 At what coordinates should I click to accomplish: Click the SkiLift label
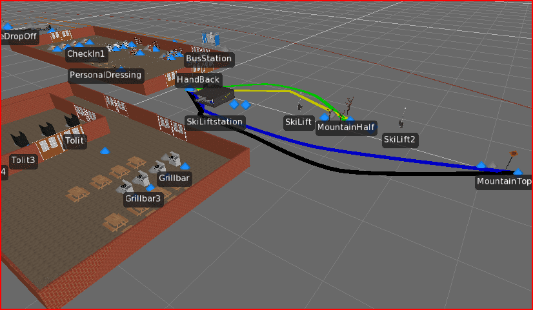(298, 121)
